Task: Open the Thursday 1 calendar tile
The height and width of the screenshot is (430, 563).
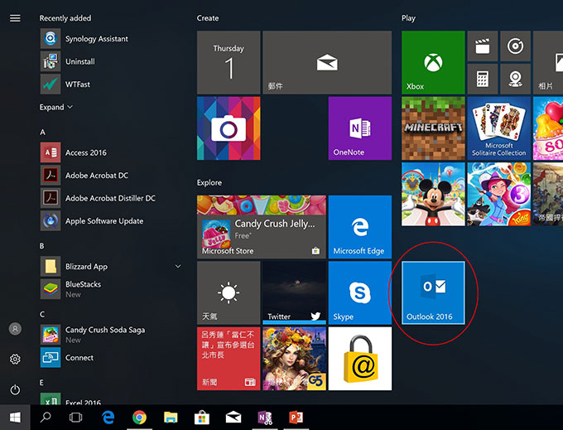Action: (x=229, y=62)
